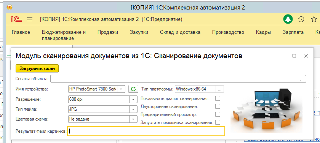The width and height of the screenshot is (320, 143).
Task: Click the Загрузить скан button
Action: pyautogui.click(x=37, y=68)
